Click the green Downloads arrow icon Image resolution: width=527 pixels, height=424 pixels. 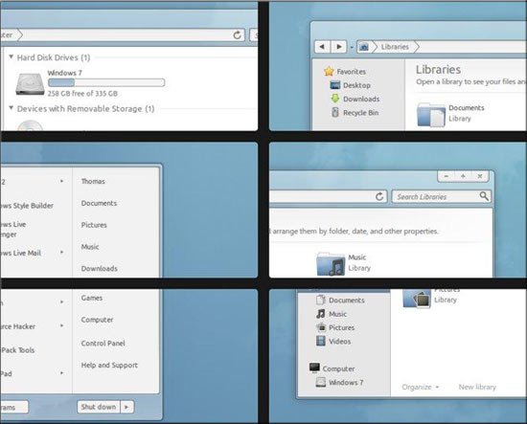point(335,99)
